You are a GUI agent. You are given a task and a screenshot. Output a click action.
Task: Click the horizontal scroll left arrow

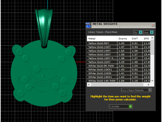[89, 84]
